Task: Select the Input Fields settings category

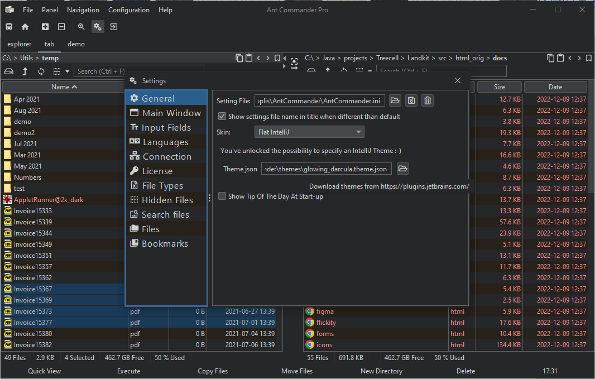Action: pos(166,127)
